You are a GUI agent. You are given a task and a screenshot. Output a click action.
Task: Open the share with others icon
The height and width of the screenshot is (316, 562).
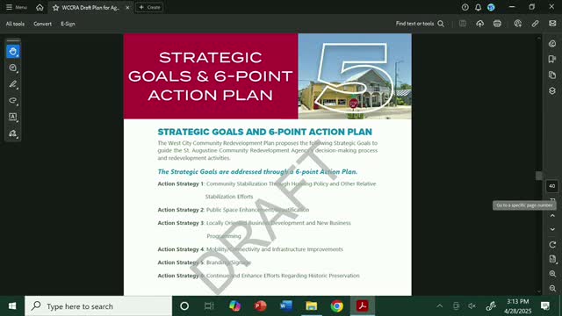[x=517, y=24]
